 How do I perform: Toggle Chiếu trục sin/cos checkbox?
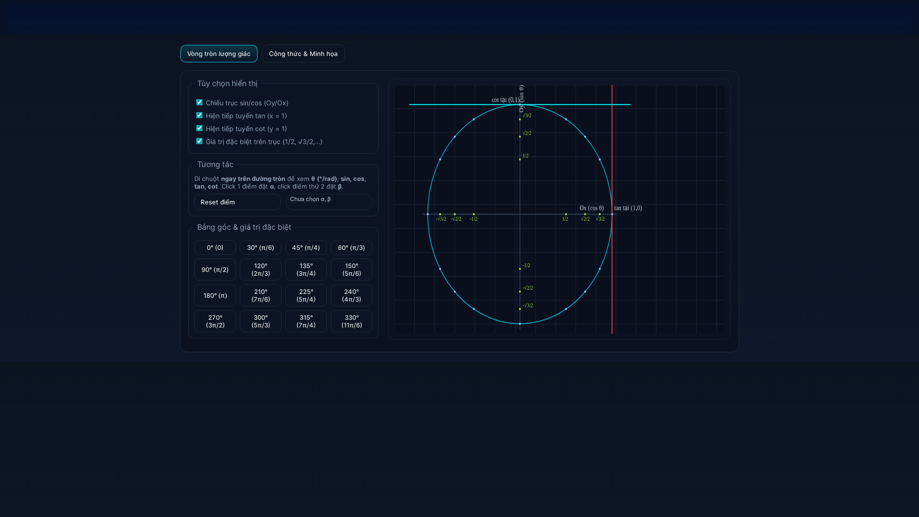199,102
